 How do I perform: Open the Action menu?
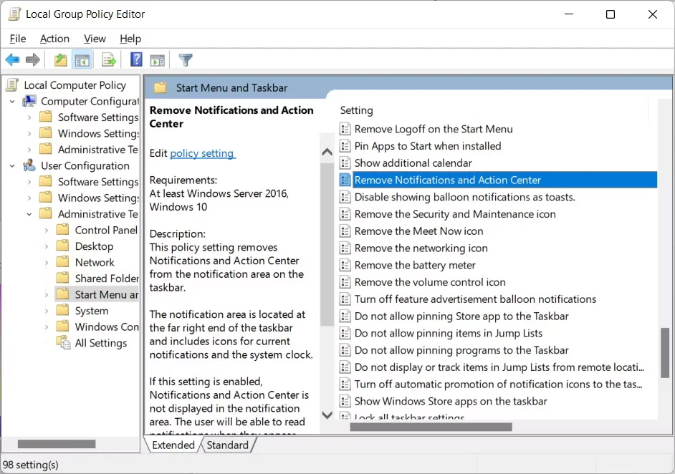coord(54,39)
